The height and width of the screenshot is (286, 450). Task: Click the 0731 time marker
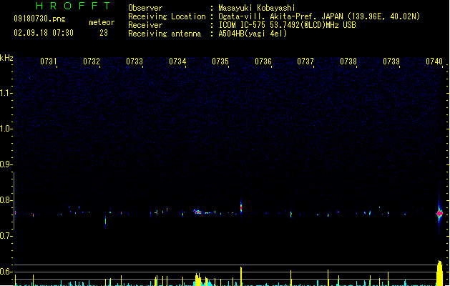[x=49, y=61]
